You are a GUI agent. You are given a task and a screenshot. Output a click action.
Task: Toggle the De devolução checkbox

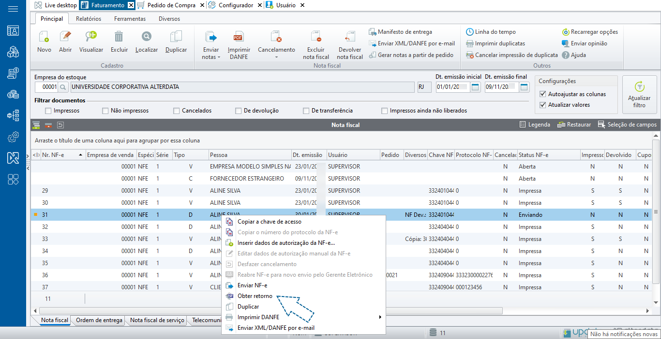point(238,111)
